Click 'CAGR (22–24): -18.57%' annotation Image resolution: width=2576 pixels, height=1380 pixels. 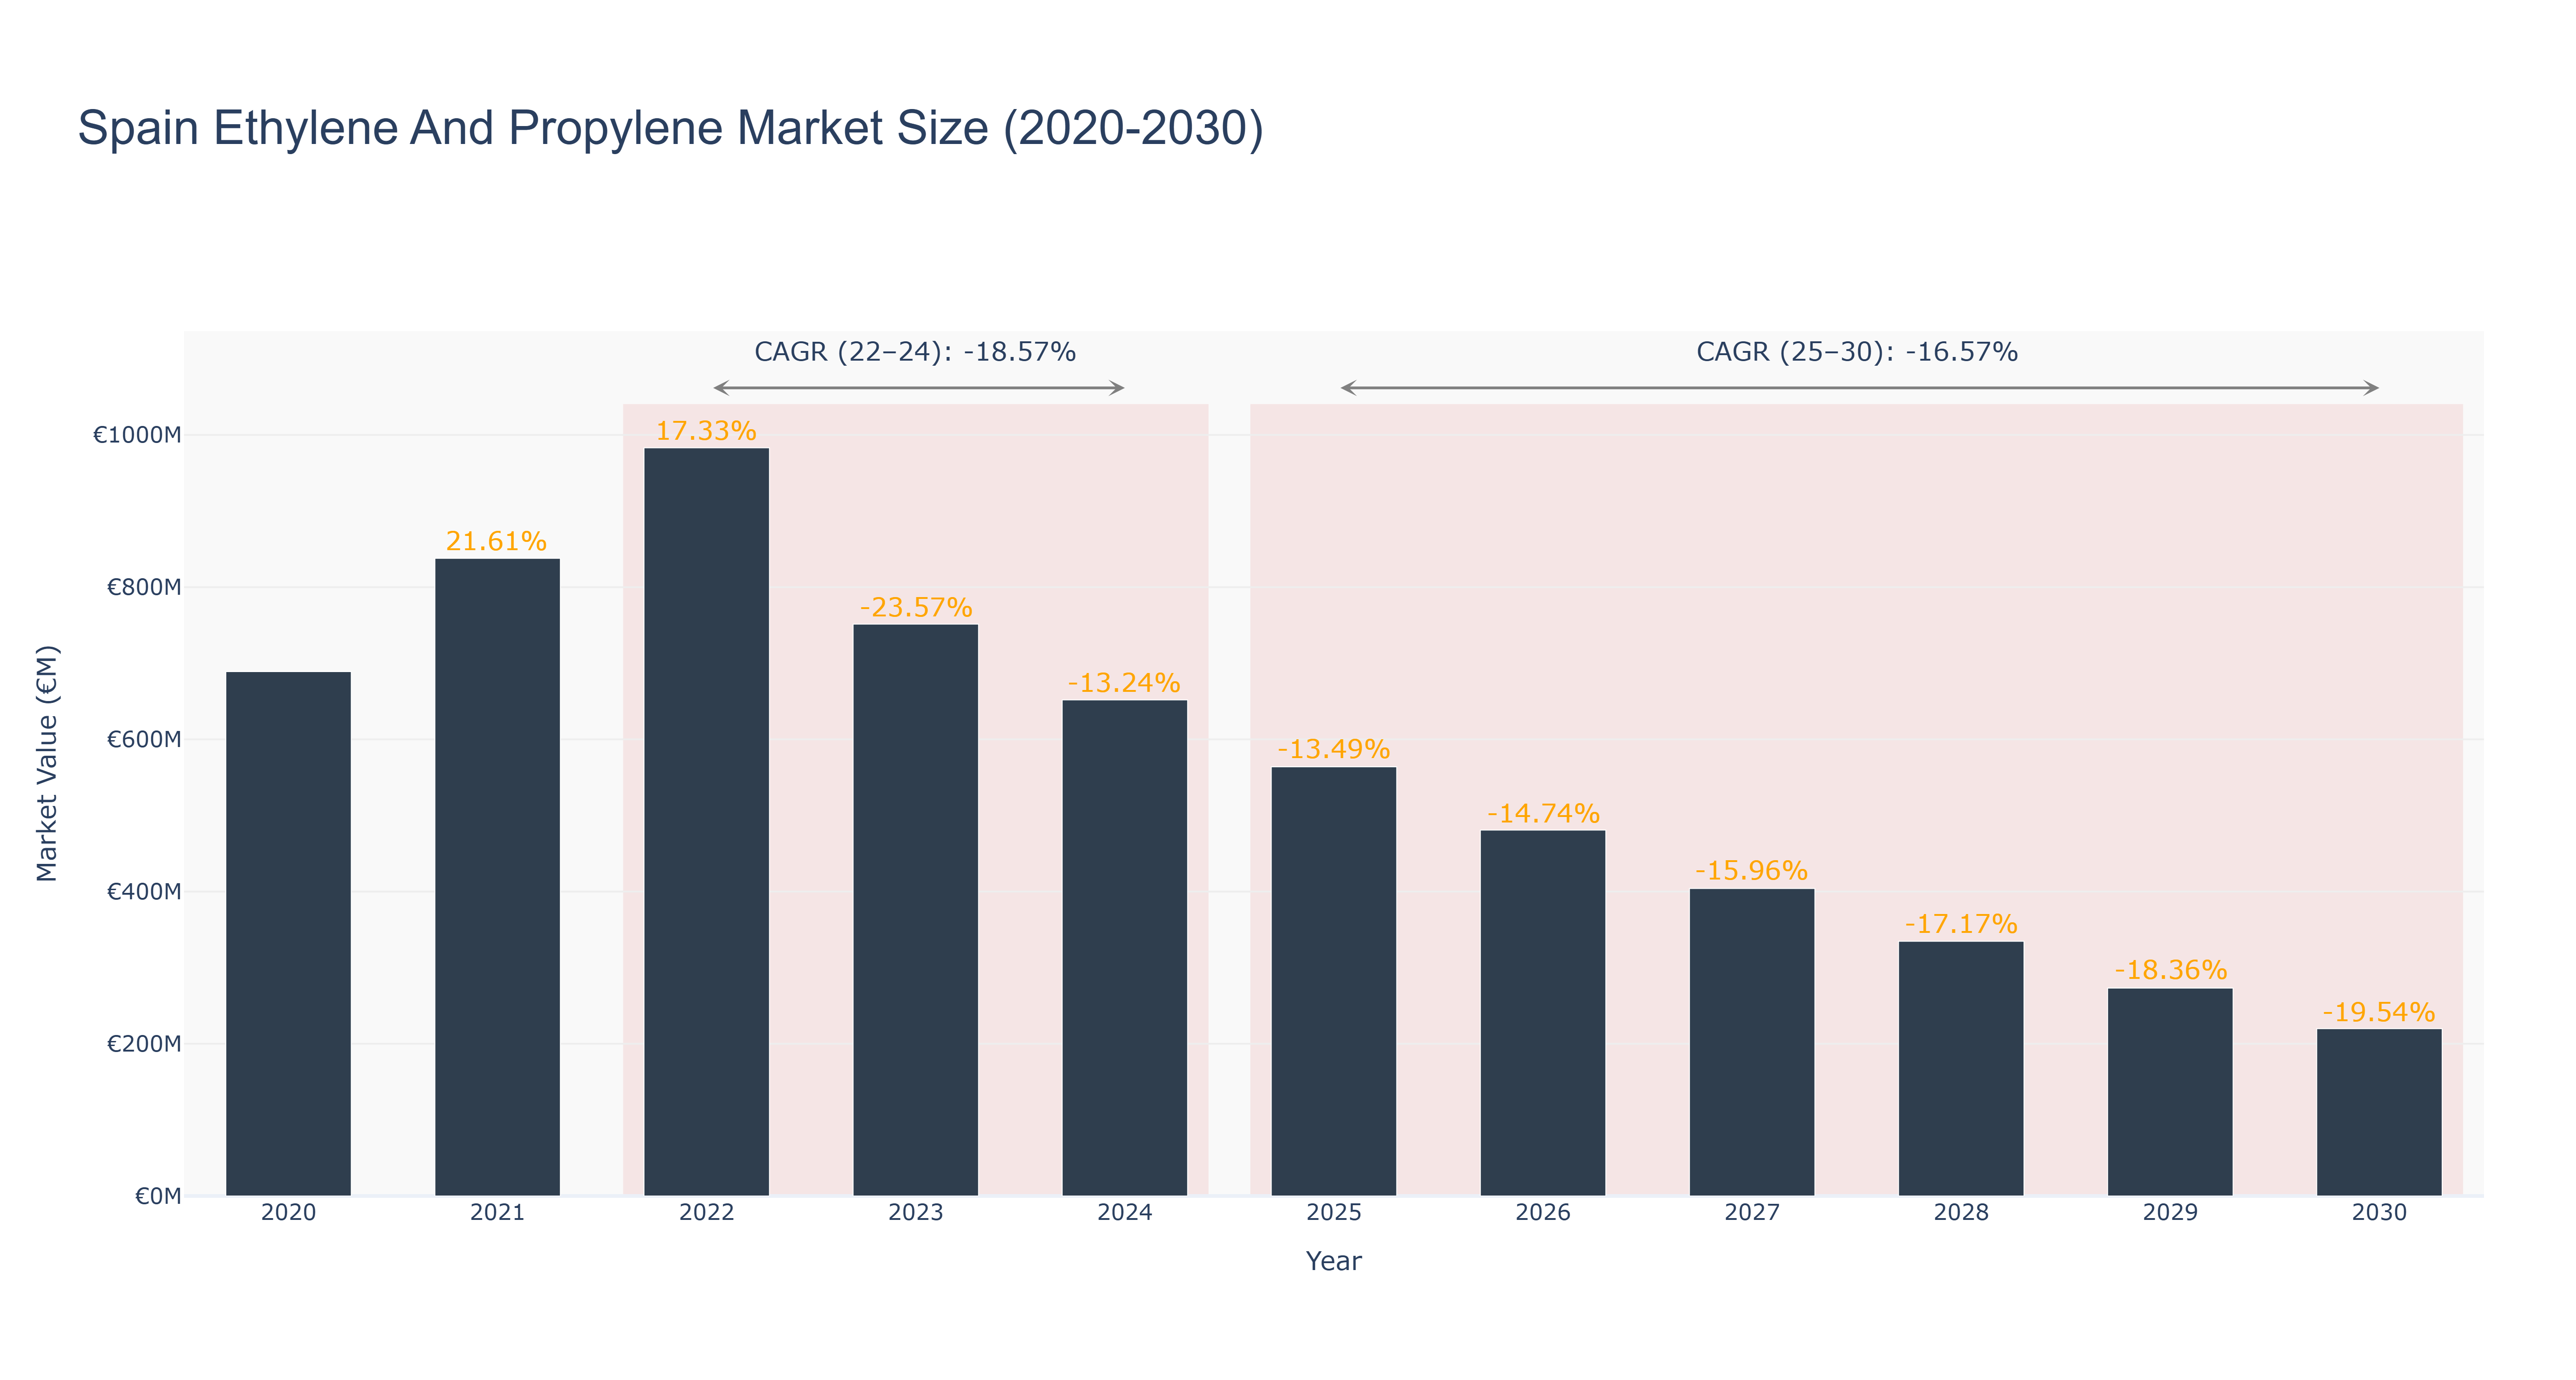[x=915, y=352]
